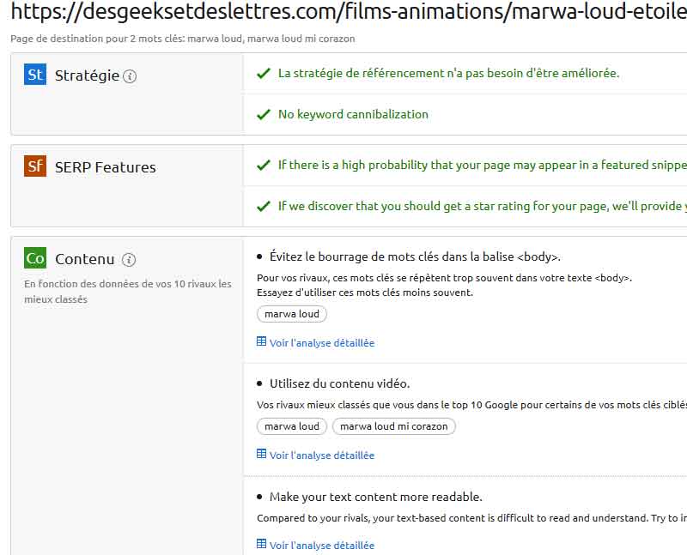Click 'La stratégie de référencement' message
Image resolution: width=687 pixels, height=555 pixels.
448,73
